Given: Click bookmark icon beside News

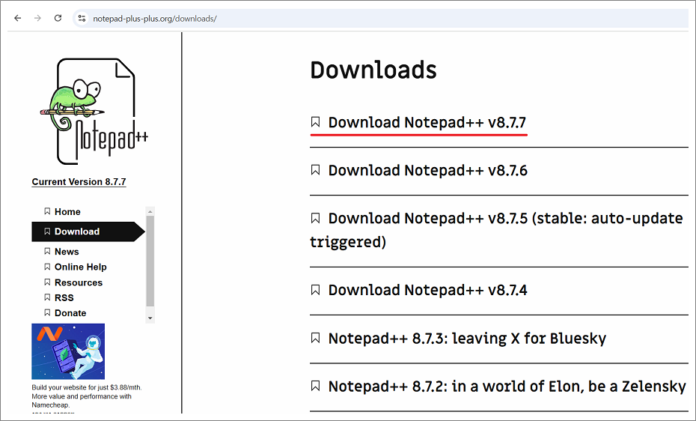Looking at the screenshot, I should (47, 251).
